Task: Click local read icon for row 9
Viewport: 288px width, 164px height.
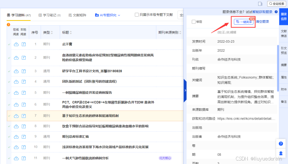Action: [24, 137]
